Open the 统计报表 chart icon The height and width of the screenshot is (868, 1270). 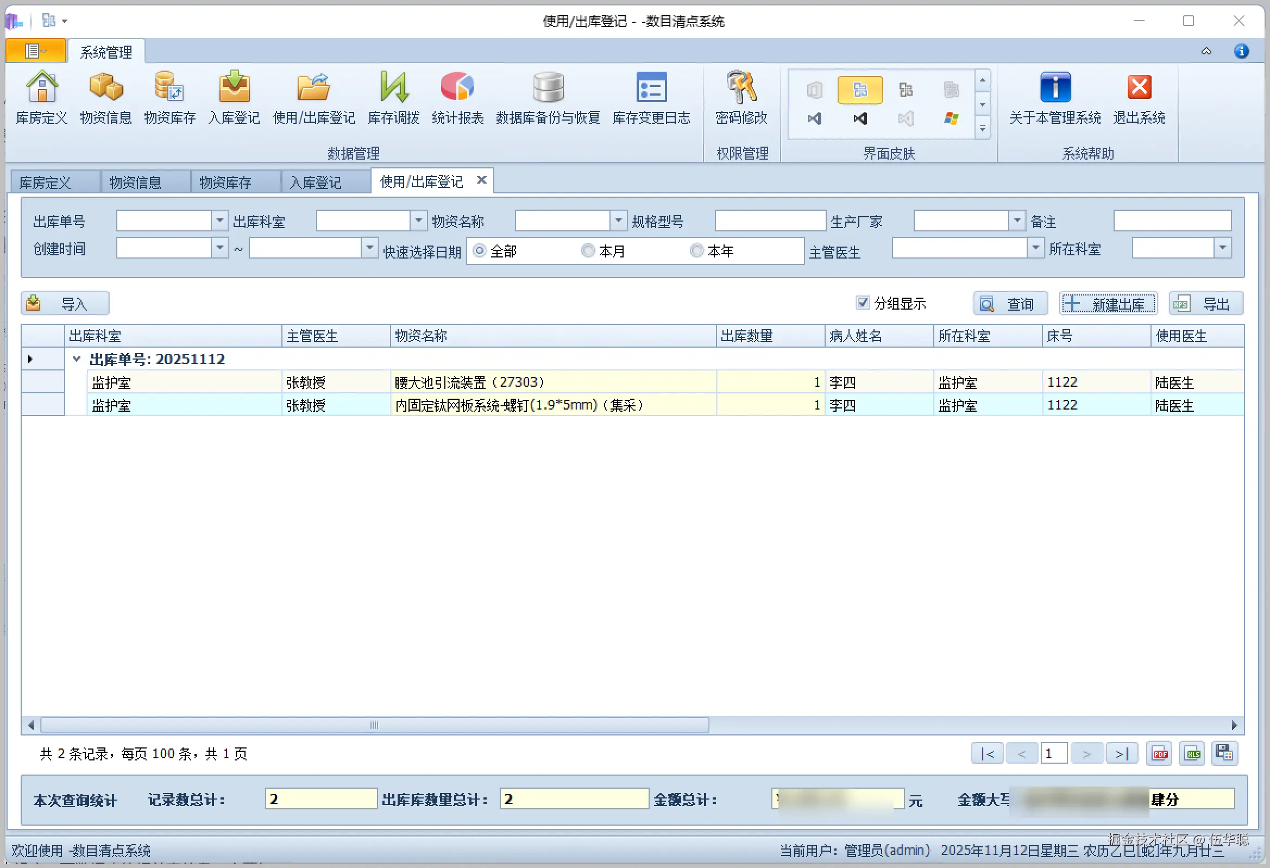click(x=457, y=97)
